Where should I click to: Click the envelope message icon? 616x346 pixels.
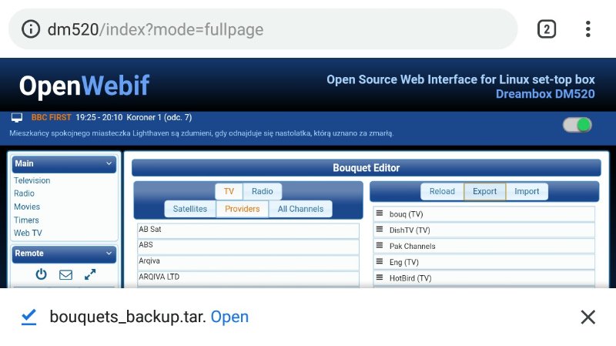click(x=65, y=274)
